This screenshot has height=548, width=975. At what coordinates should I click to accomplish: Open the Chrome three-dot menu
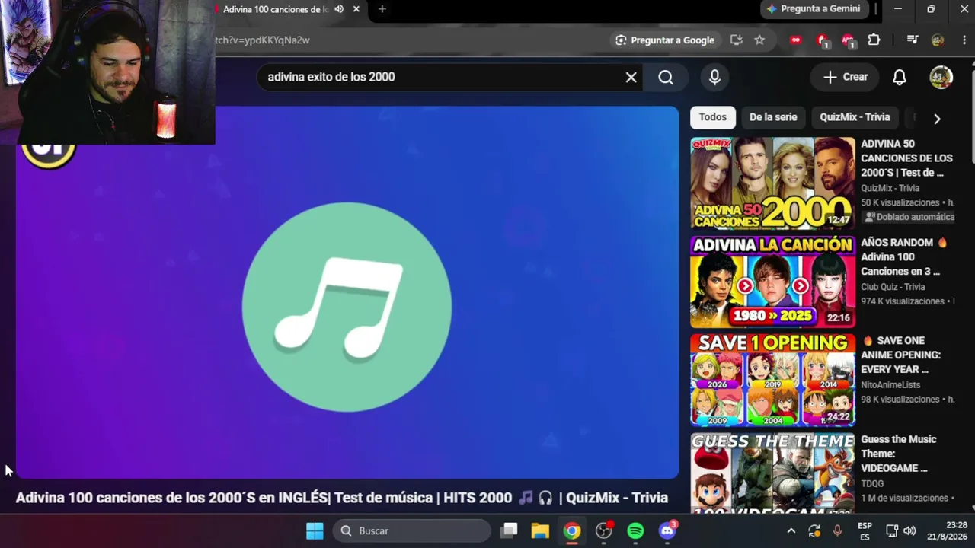tap(964, 40)
